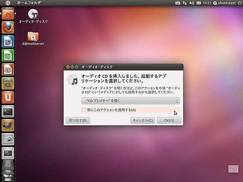Click the 取り出す(E) eject button
243x182 pixels.
pos(78,121)
